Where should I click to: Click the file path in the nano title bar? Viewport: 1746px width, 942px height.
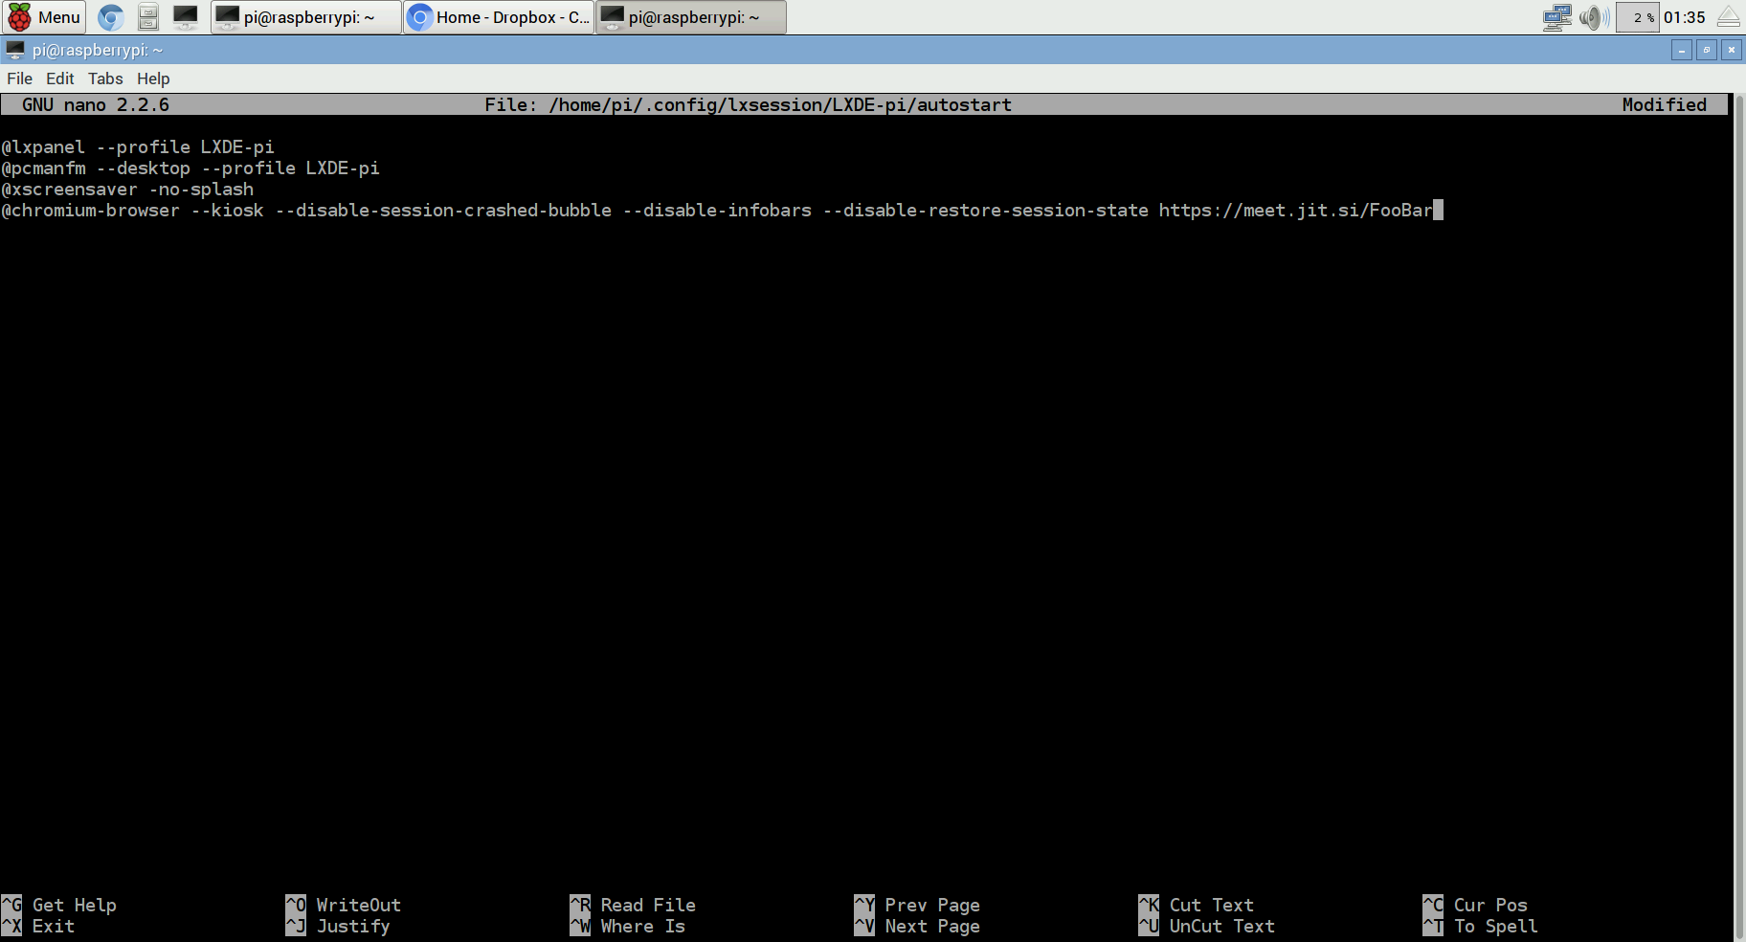coord(780,105)
